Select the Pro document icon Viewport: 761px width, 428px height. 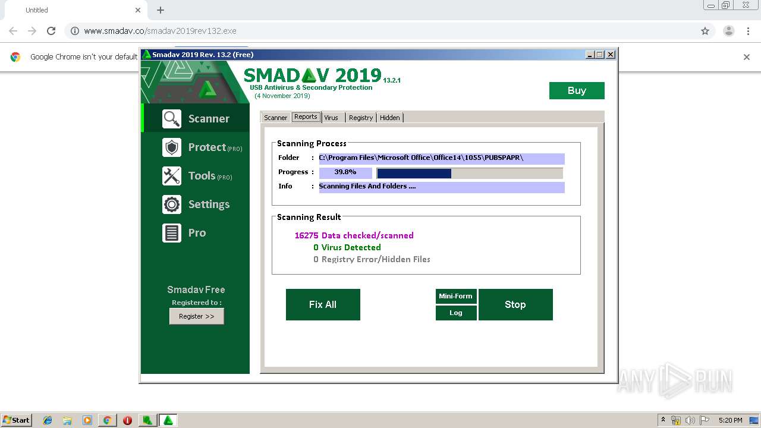[172, 233]
